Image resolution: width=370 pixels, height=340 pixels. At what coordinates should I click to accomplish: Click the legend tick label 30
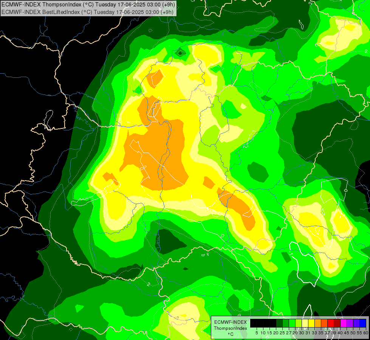(x=302, y=333)
